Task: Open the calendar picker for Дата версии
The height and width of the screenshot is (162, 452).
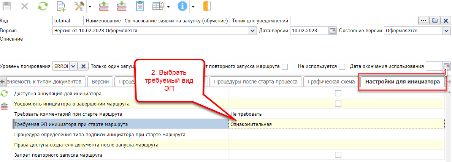Action: (332, 31)
